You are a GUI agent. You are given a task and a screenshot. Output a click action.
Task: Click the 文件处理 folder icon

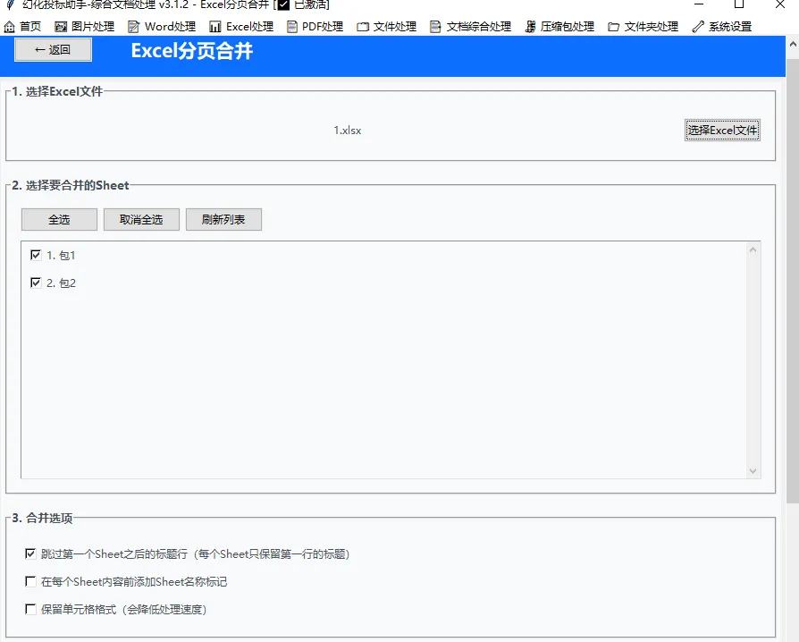click(x=363, y=27)
